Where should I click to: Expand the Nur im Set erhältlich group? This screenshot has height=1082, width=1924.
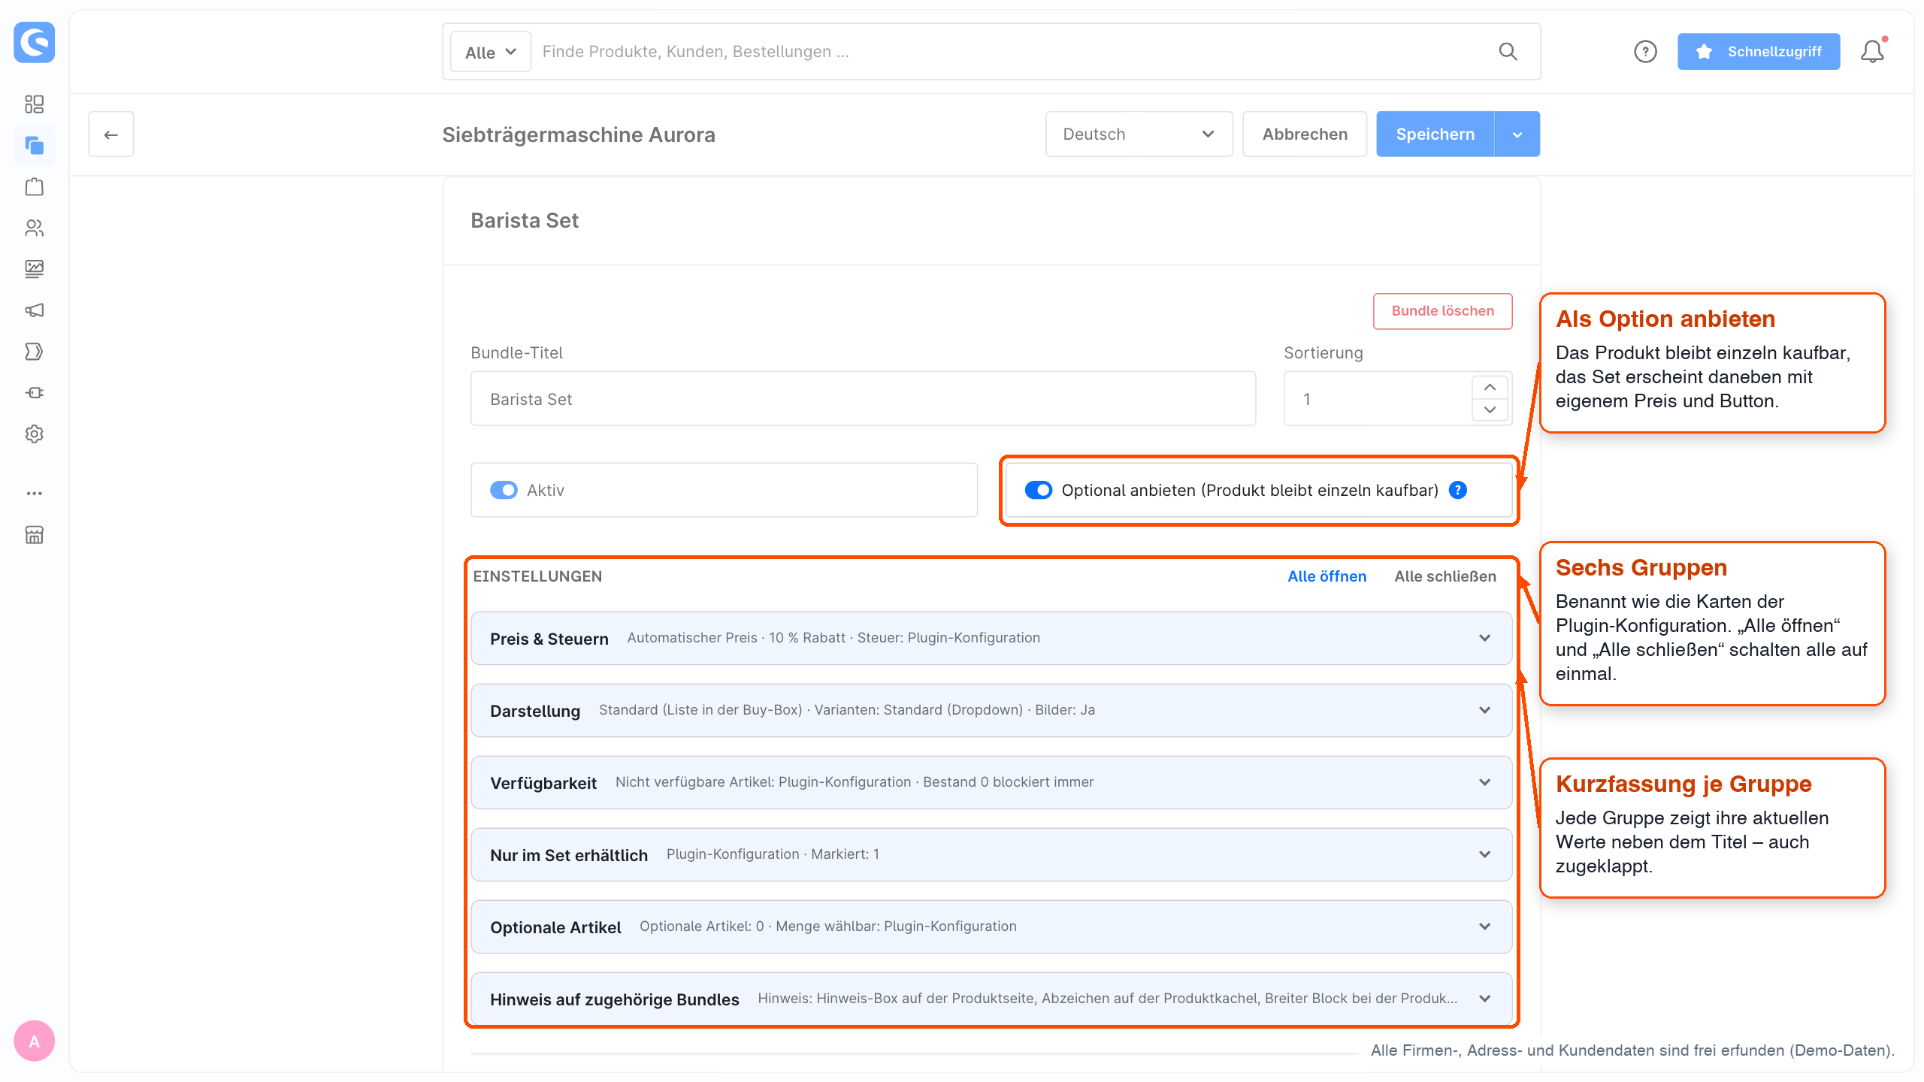(x=991, y=854)
